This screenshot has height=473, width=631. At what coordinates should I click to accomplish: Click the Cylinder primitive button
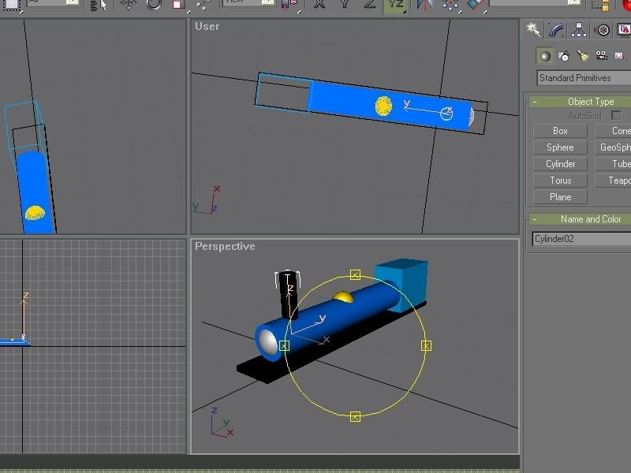click(x=560, y=164)
